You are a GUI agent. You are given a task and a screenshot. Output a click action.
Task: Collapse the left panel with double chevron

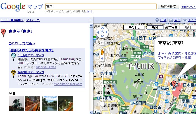click(91, 20)
